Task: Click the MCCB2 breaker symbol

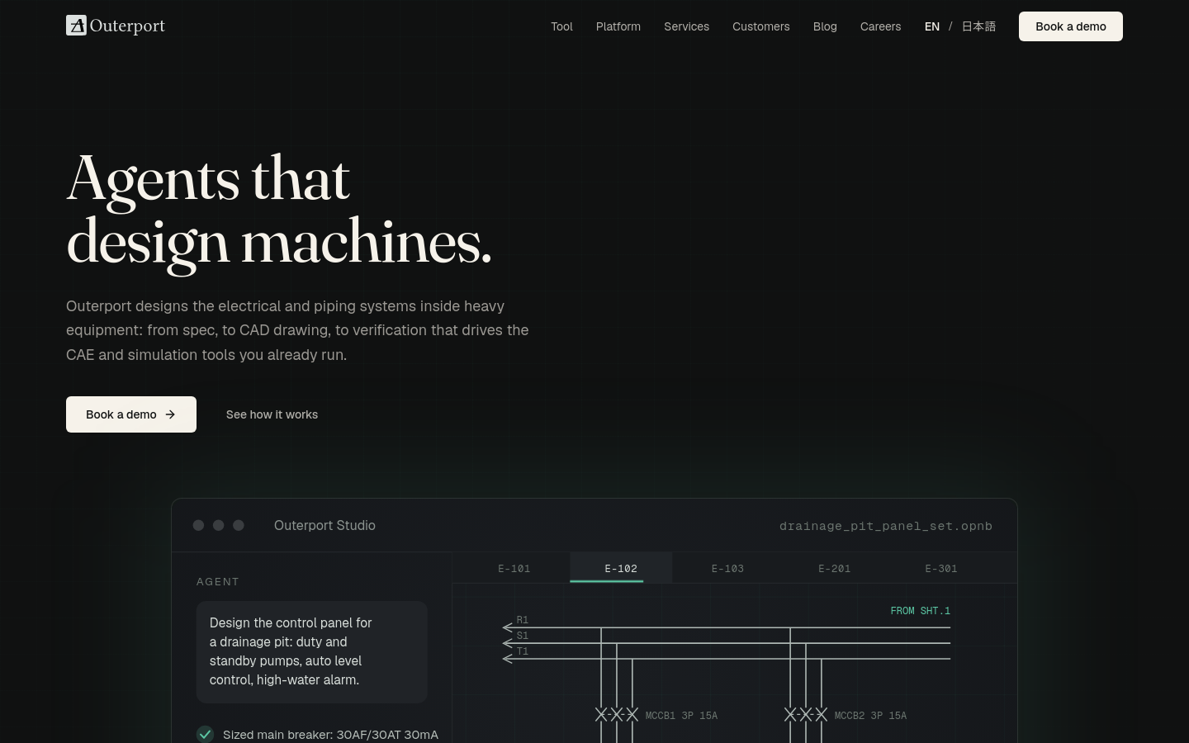Action: click(806, 715)
